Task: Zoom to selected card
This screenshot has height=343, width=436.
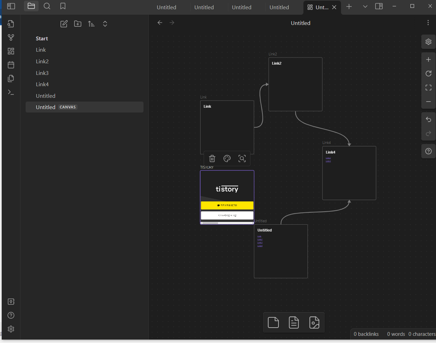Action: (242, 158)
